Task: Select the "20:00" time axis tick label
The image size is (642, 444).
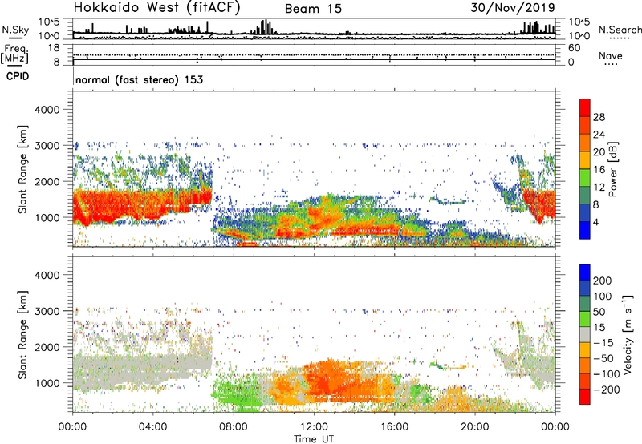Action: [x=474, y=427]
